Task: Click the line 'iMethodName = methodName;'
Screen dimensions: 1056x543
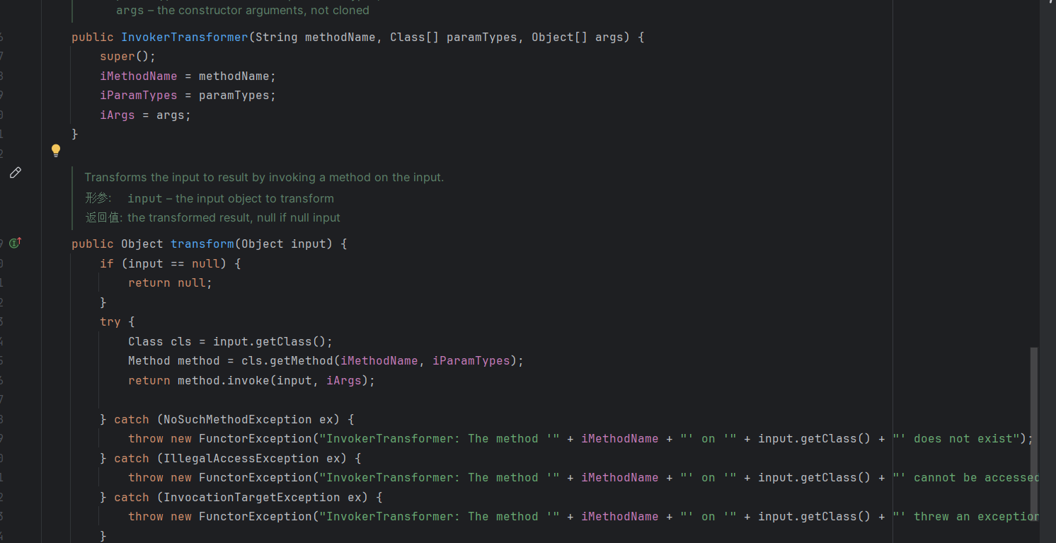Action: coord(188,76)
